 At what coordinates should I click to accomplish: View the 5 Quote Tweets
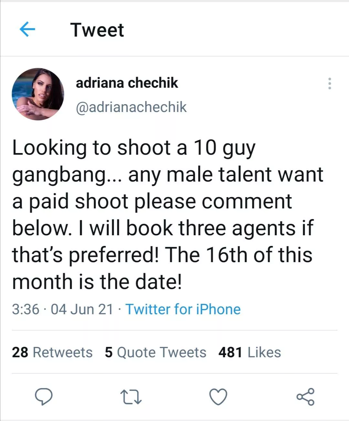[155, 352]
